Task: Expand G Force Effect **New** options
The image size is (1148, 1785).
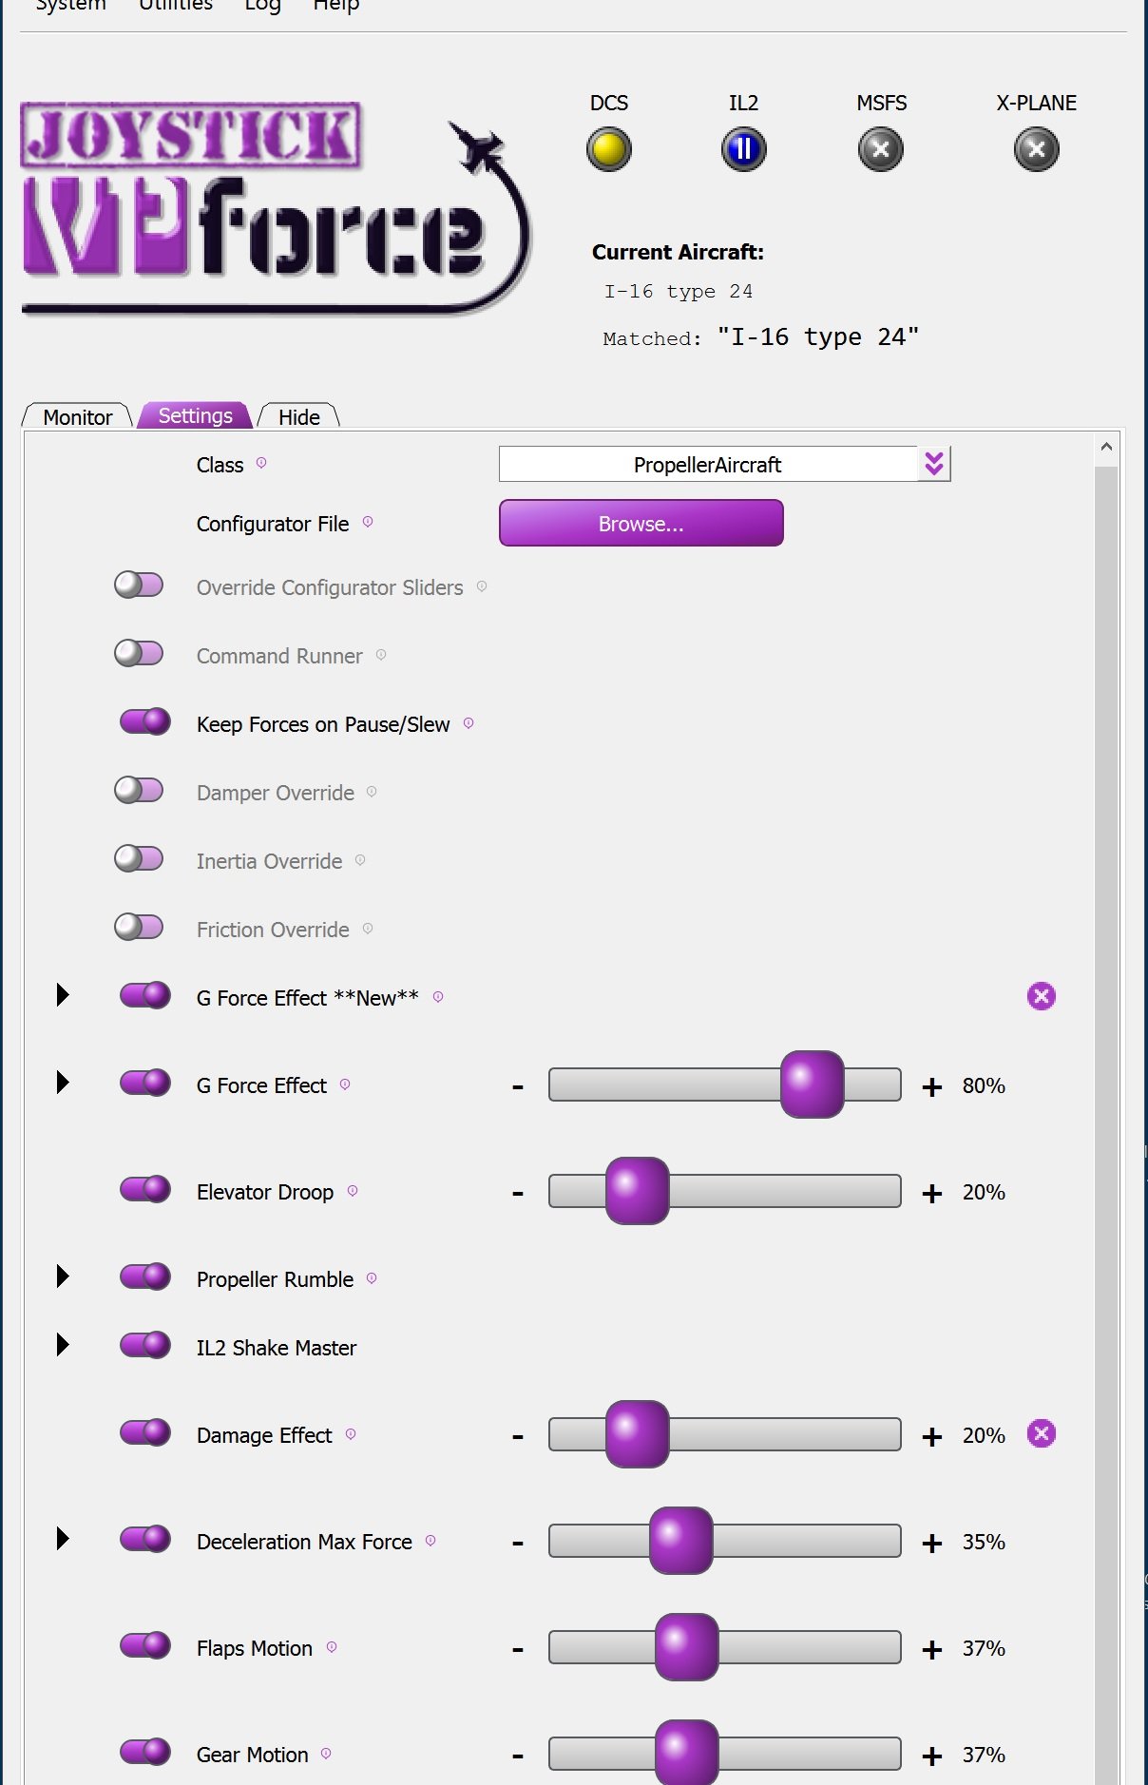Action: pos(63,995)
